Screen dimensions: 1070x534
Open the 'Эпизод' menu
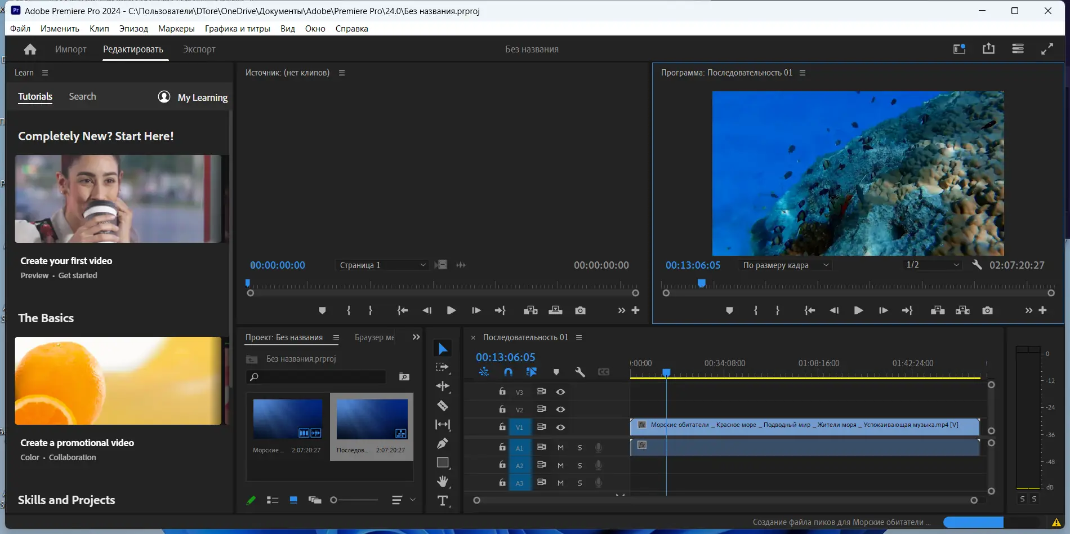point(133,29)
